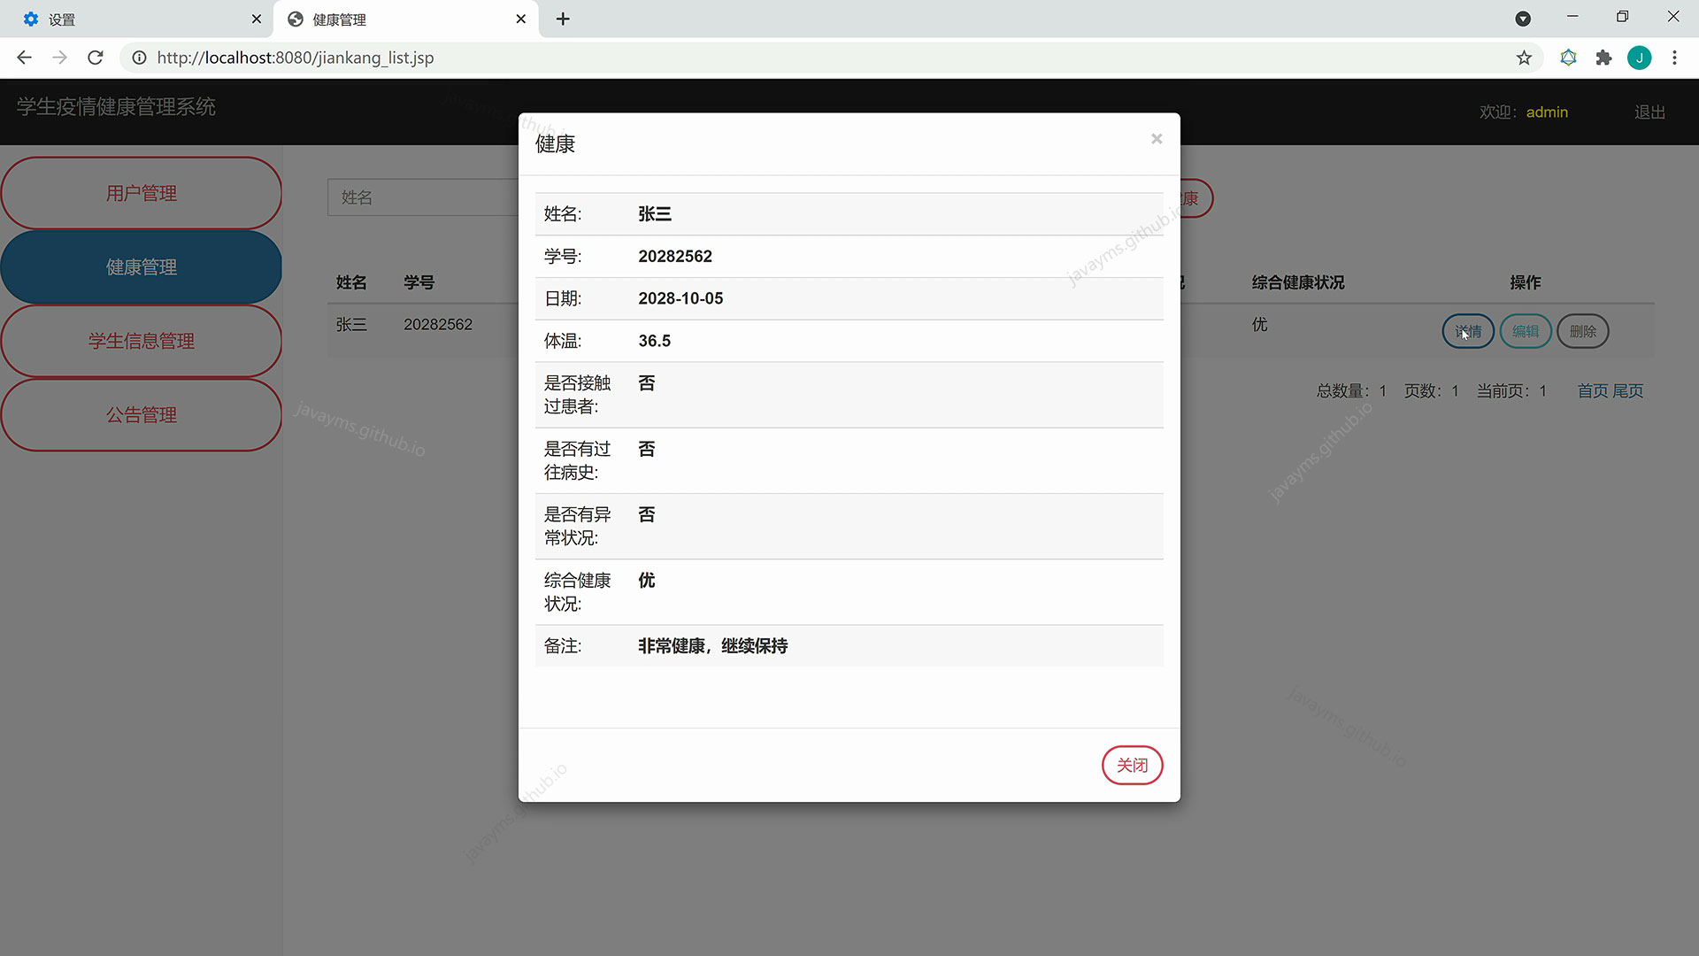
Task: Reload the page using refresh icon
Action: (96, 58)
